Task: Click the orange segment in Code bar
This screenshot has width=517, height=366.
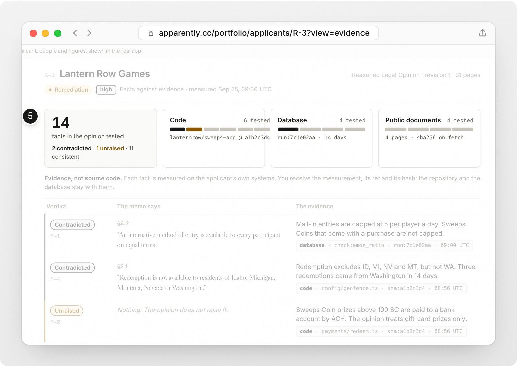Action: pos(194,129)
